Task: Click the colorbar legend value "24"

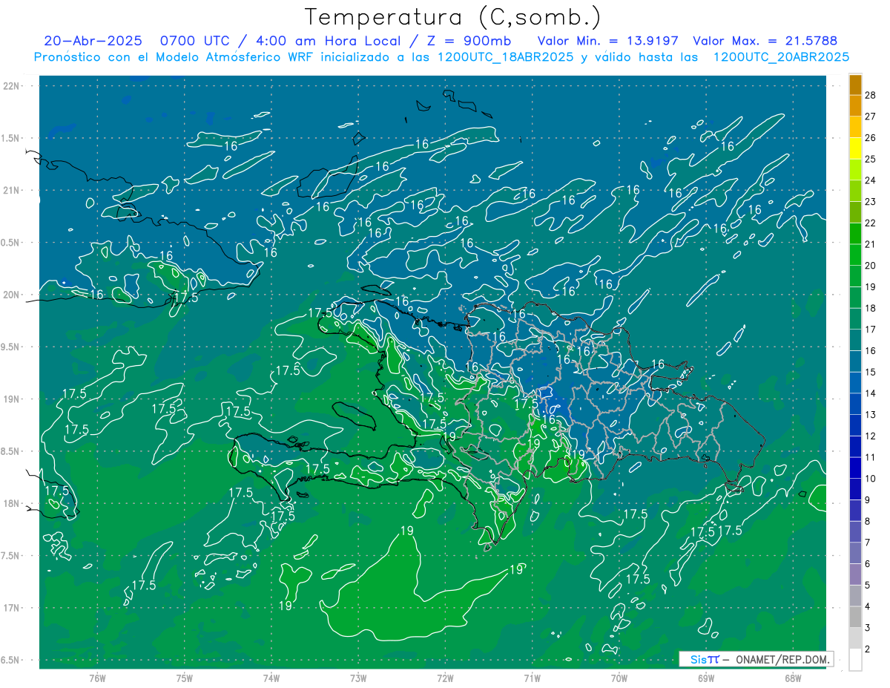Action: click(871, 180)
